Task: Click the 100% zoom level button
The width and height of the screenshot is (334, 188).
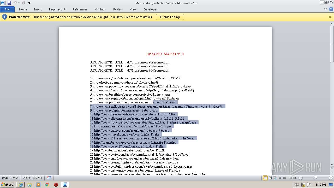Action: (x=293, y=178)
